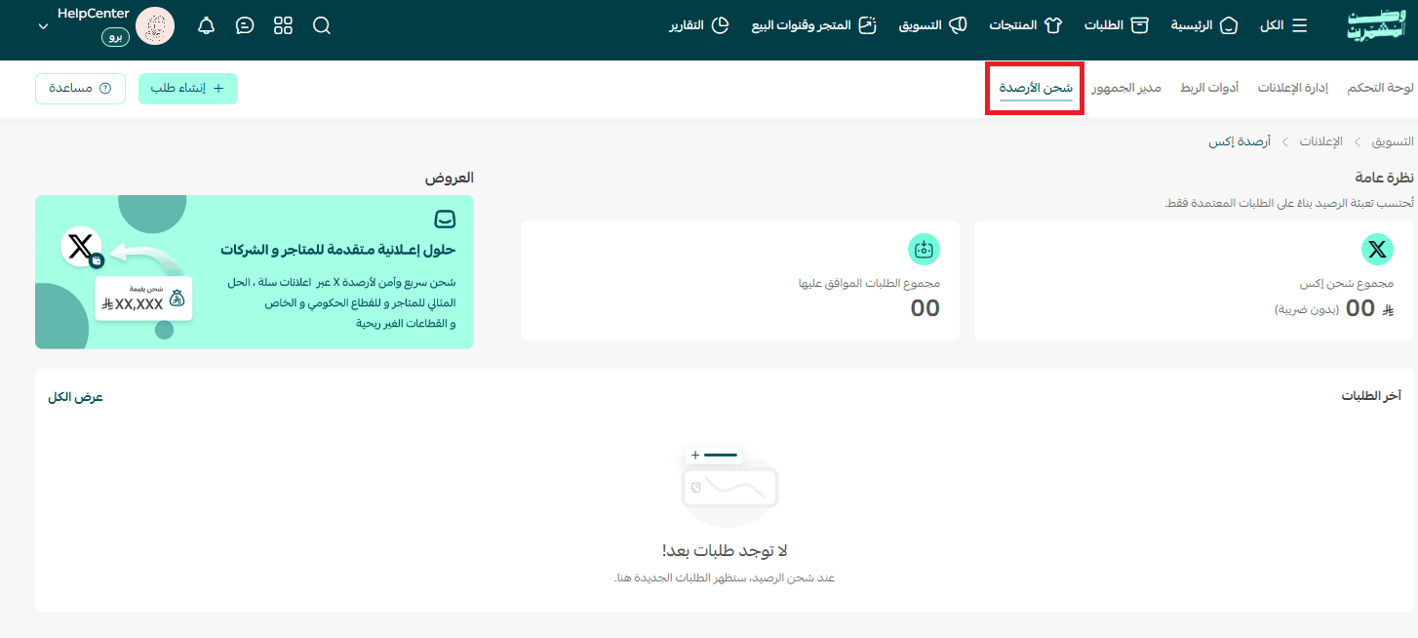Open the المنتجات products menu
1418x638 pixels.
point(1025,26)
